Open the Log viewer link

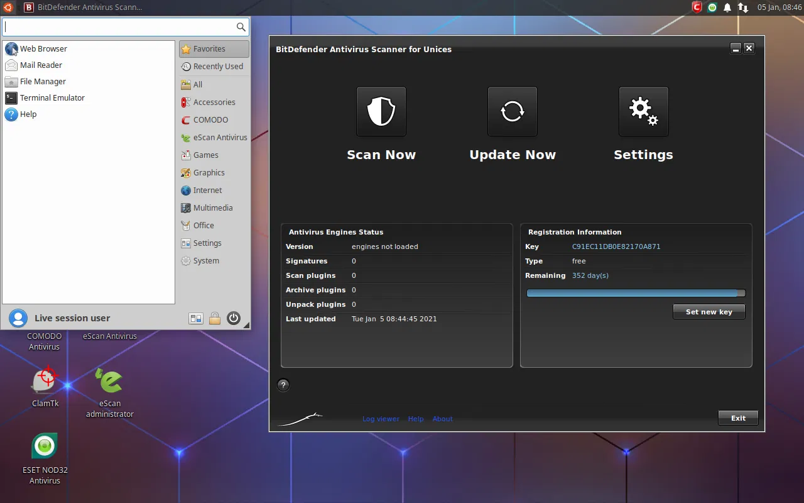point(381,419)
